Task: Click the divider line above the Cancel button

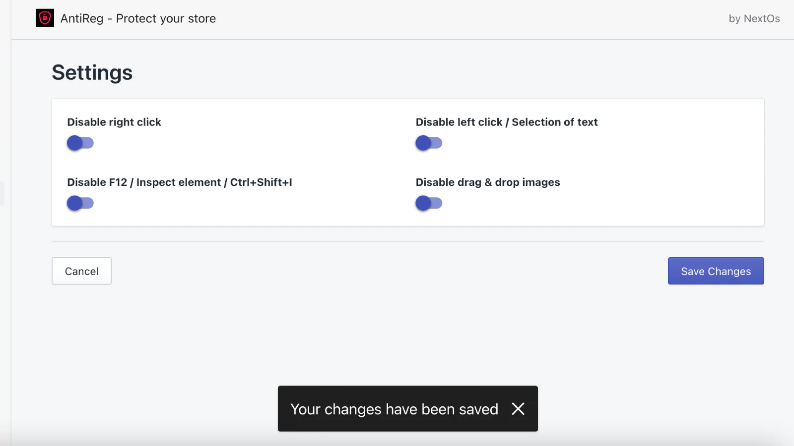Action: point(407,242)
